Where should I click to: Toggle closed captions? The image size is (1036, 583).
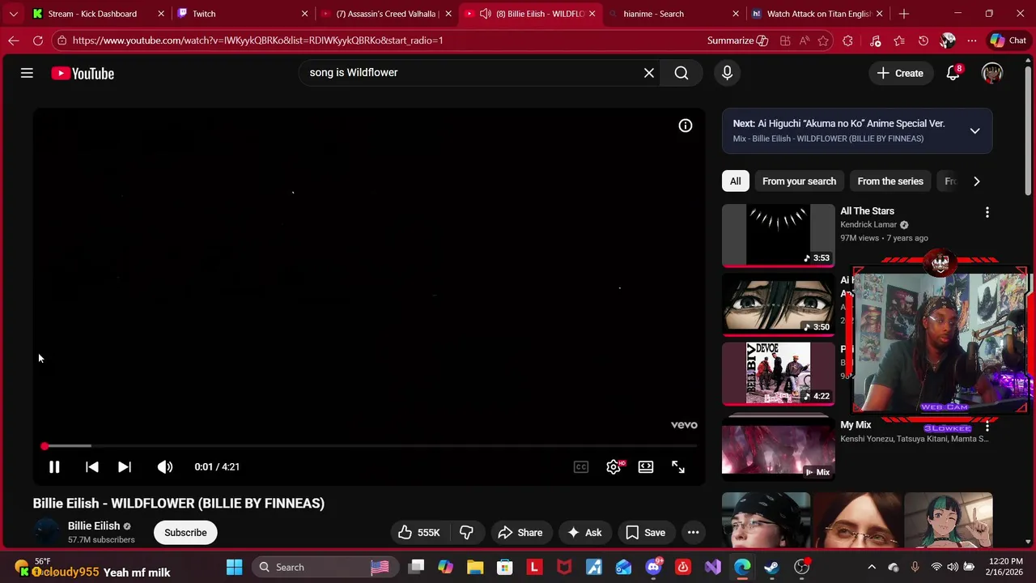[x=581, y=467]
